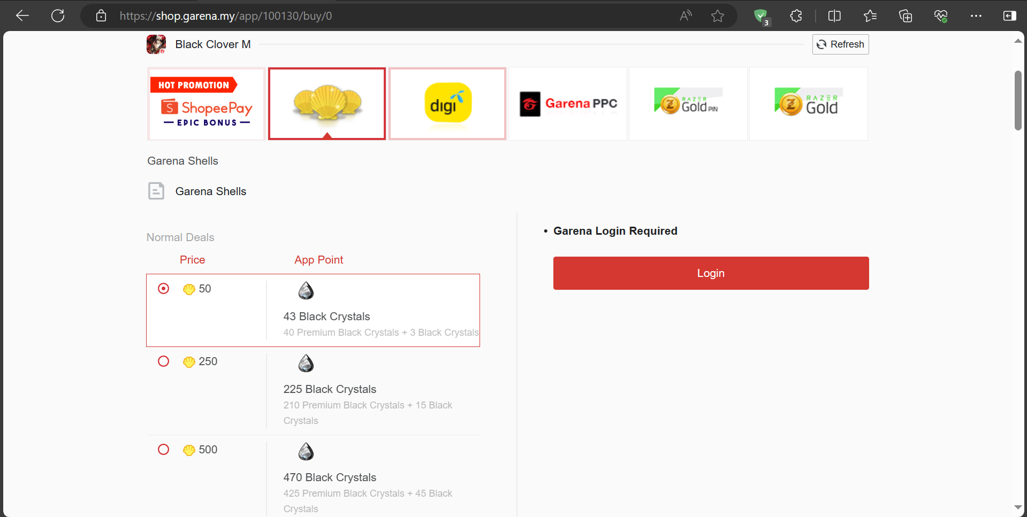
Task: Select the ShopeePay Epic Bonus payment option
Action: pyautogui.click(x=206, y=103)
